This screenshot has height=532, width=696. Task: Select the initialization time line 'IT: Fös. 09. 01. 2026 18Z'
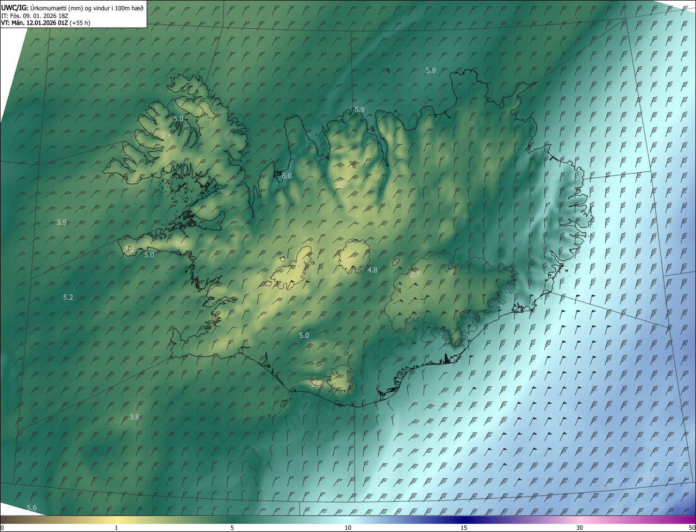click(35, 16)
